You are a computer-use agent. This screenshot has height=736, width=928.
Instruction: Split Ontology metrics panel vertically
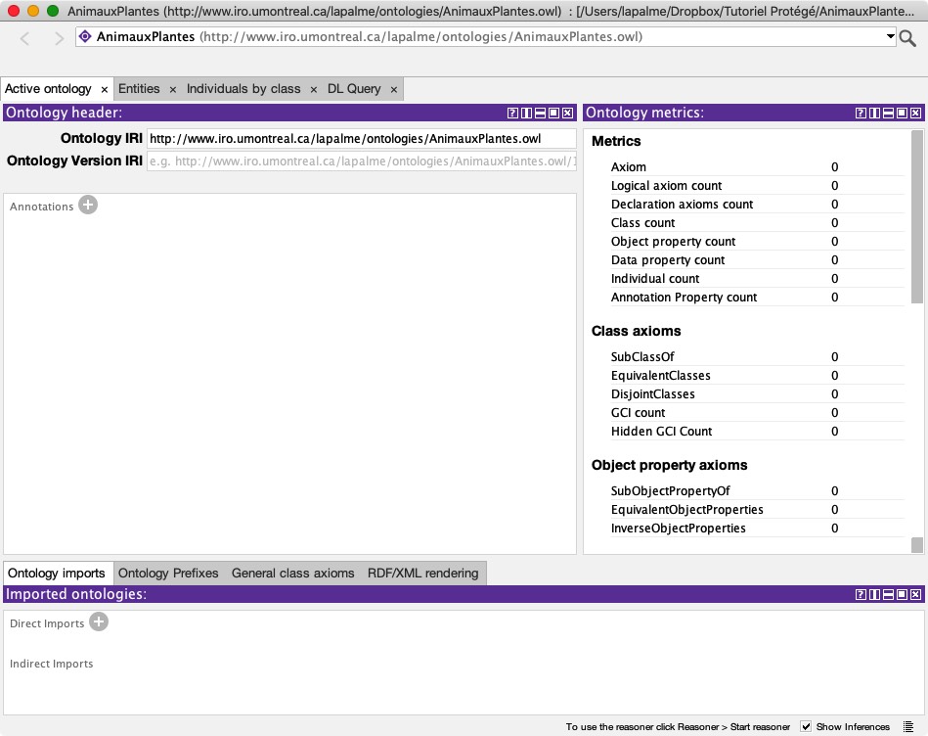(x=874, y=114)
